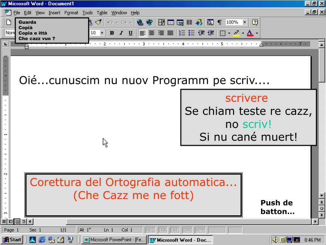Expand the Undo history dropdown arrow
The width and height of the screenshot is (326, 245).
pos(117,23)
